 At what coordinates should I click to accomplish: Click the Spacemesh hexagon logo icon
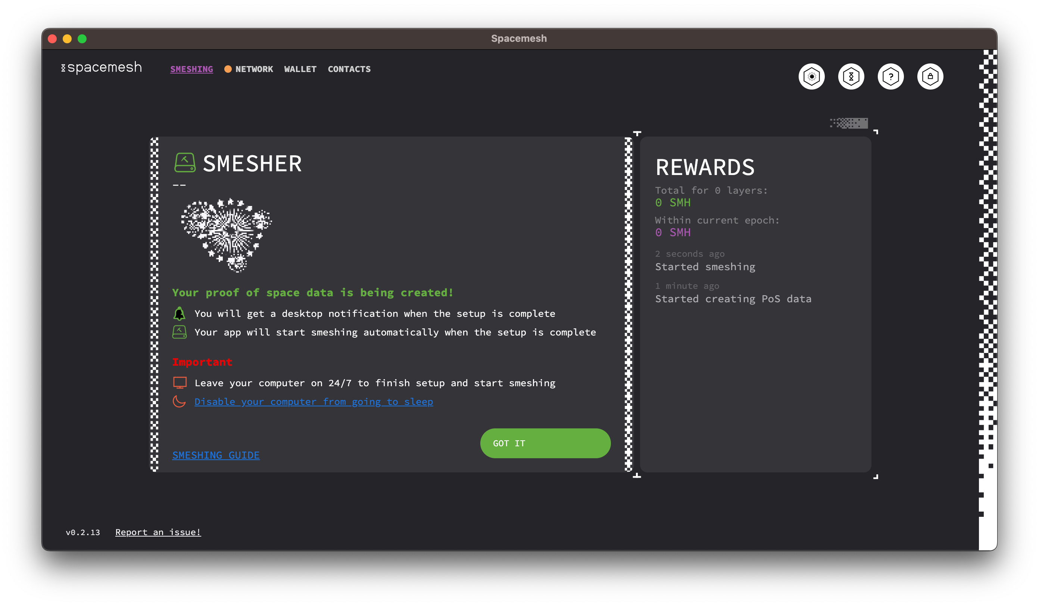pyautogui.click(x=851, y=76)
